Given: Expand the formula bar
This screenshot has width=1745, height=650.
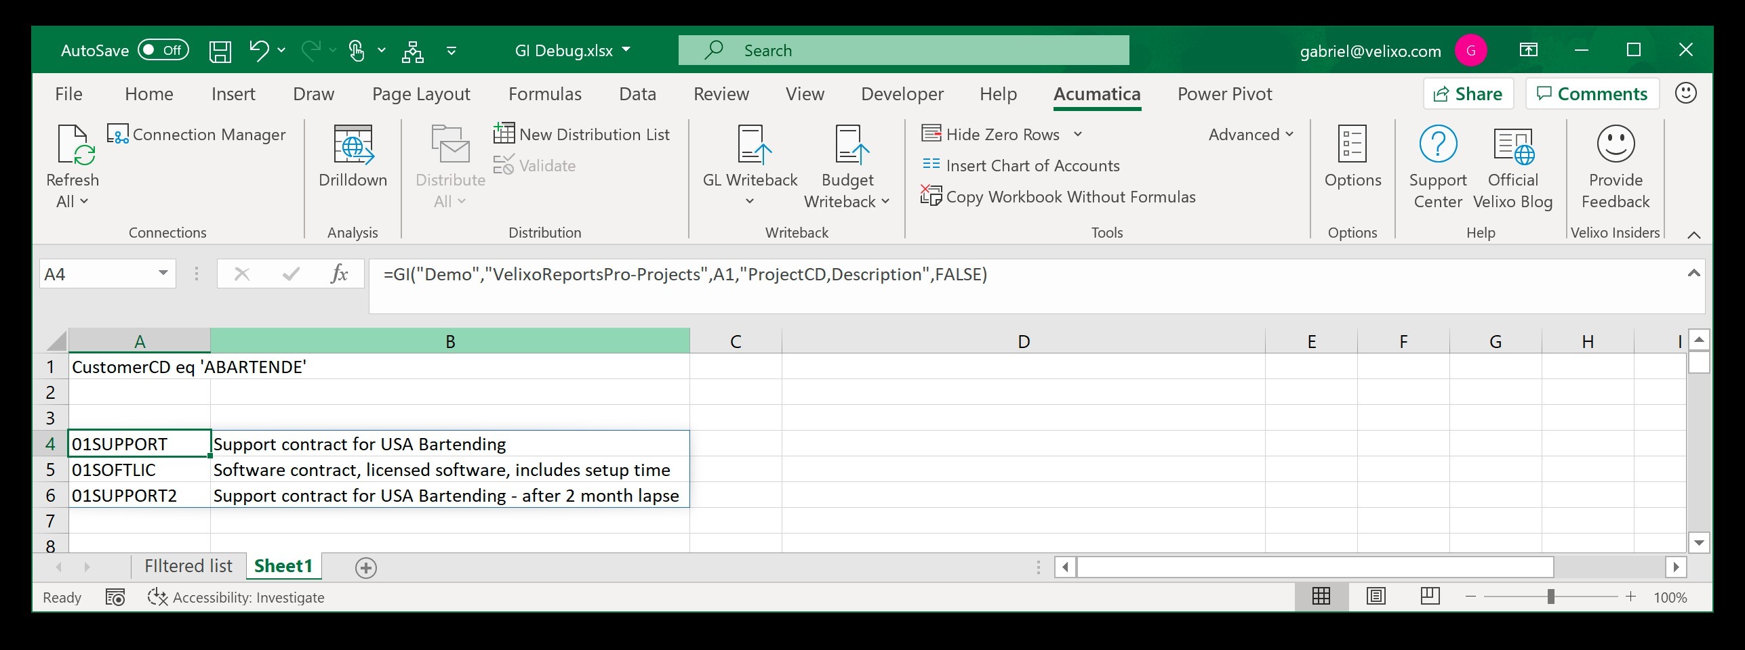Looking at the screenshot, I should [1693, 273].
